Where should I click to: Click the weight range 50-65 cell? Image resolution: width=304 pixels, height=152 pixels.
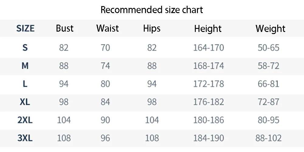[x=268, y=48]
